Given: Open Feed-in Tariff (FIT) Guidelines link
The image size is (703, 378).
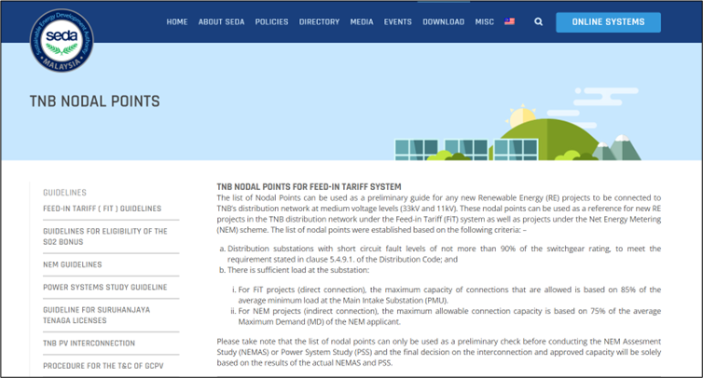Looking at the screenshot, I should [103, 209].
